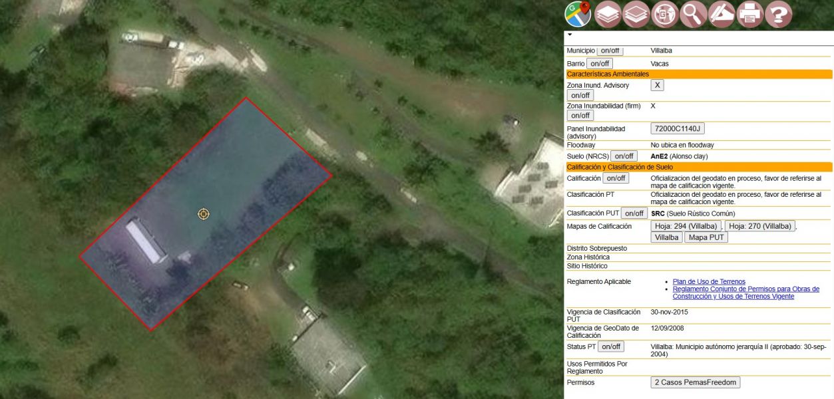Toggle the Municipio layer on/off
This screenshot has height=399, width=834.
point(610,51)
